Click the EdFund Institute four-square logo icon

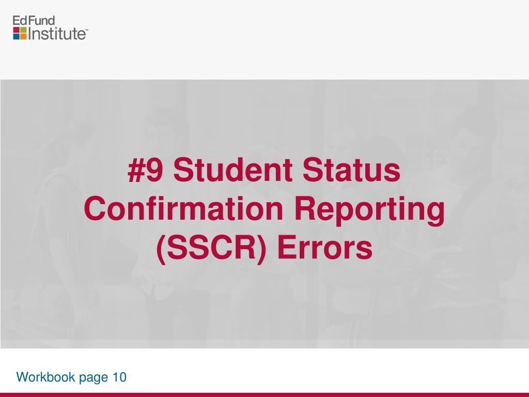tap(20, 34)
